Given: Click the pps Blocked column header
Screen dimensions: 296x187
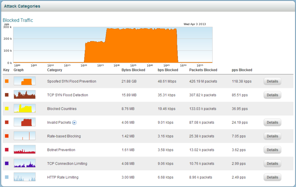Looking at the screenshot, I should click(242, 70).
